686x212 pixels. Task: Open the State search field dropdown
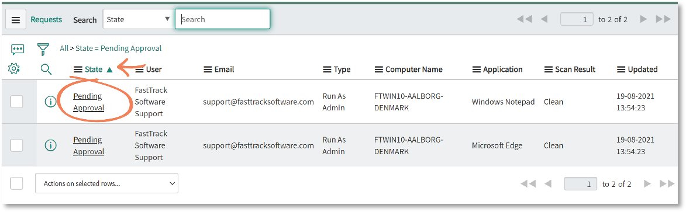click(x=139, y=19)
